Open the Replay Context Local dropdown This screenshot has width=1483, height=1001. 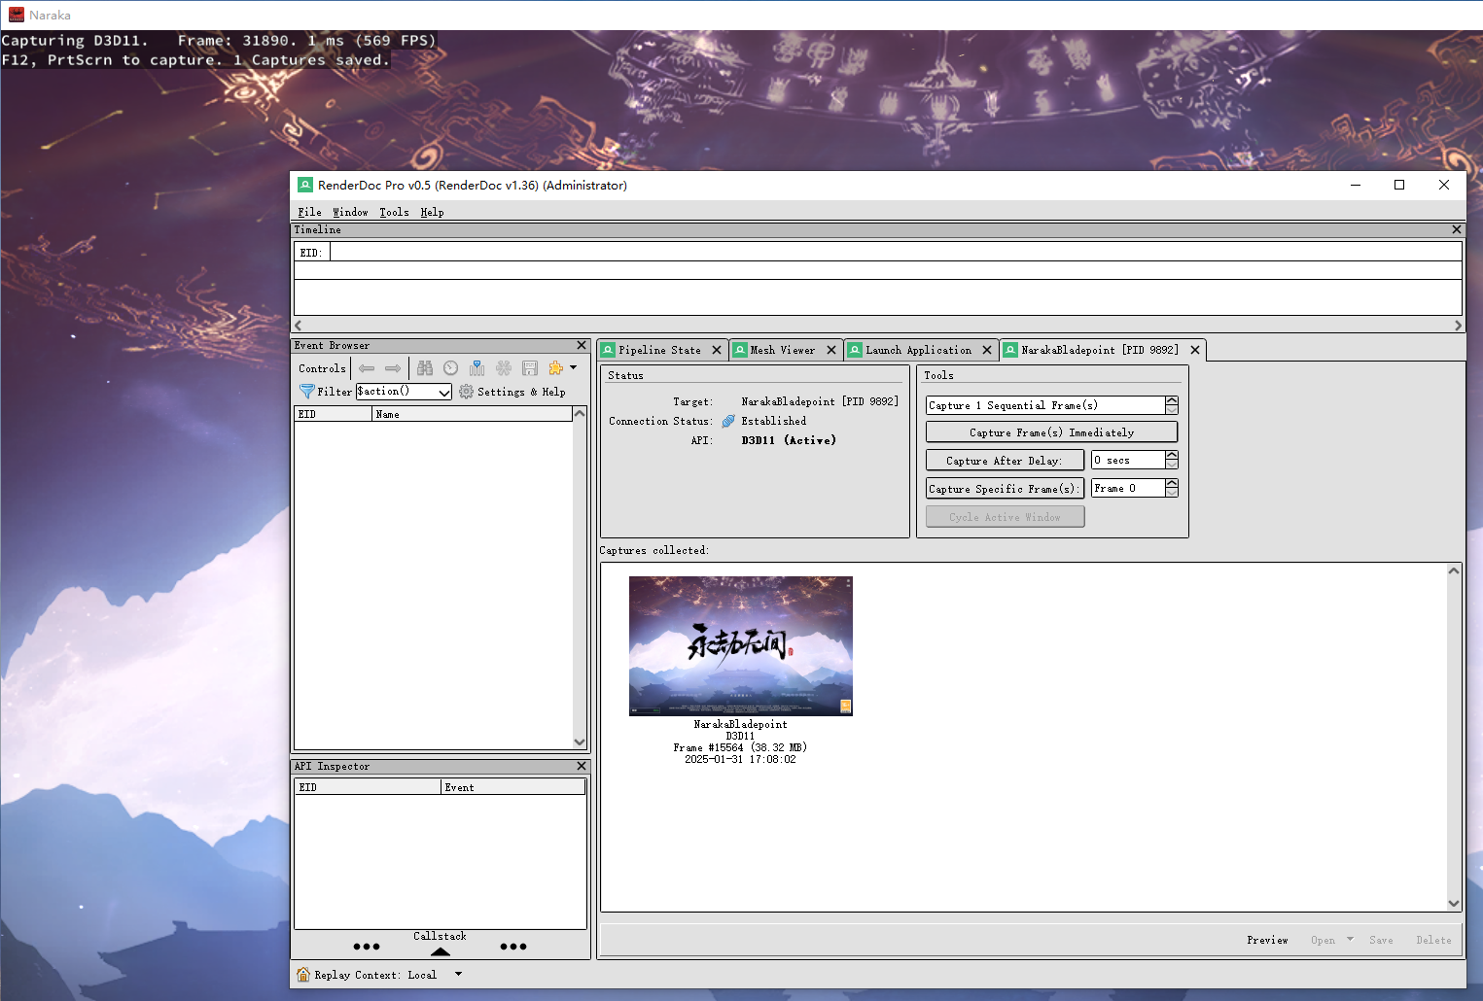click(x=457, y=974)
